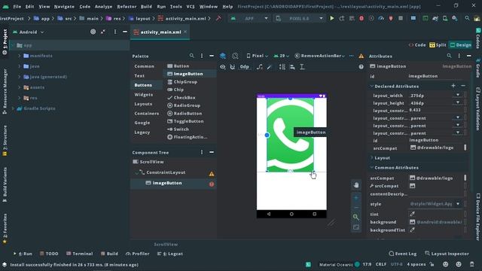Expand the java (generated) folder
Image resolution: width=482 pixels, height=271 pixels.
[20, 77]
